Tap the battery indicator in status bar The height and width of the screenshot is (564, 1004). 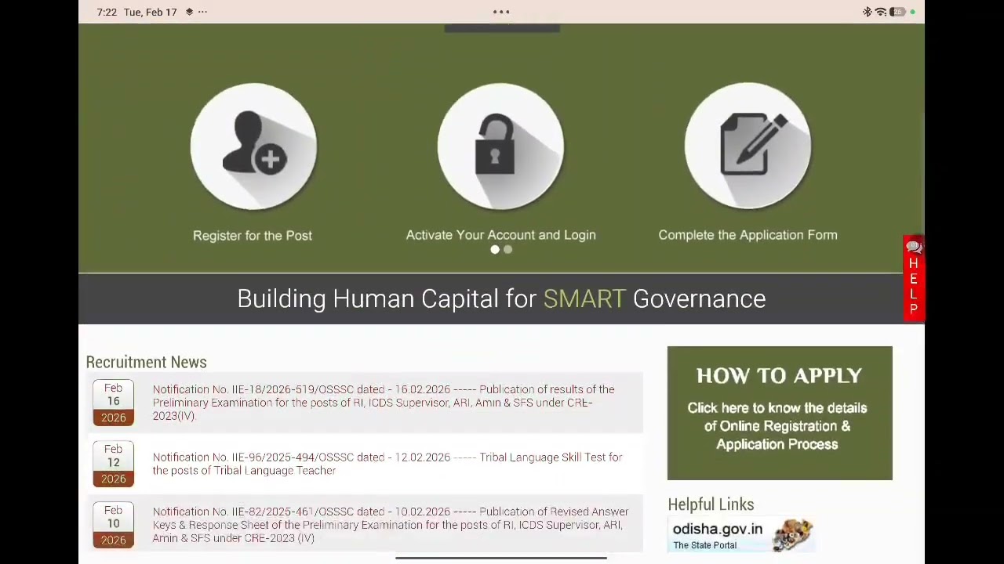[x=897, y=12]
